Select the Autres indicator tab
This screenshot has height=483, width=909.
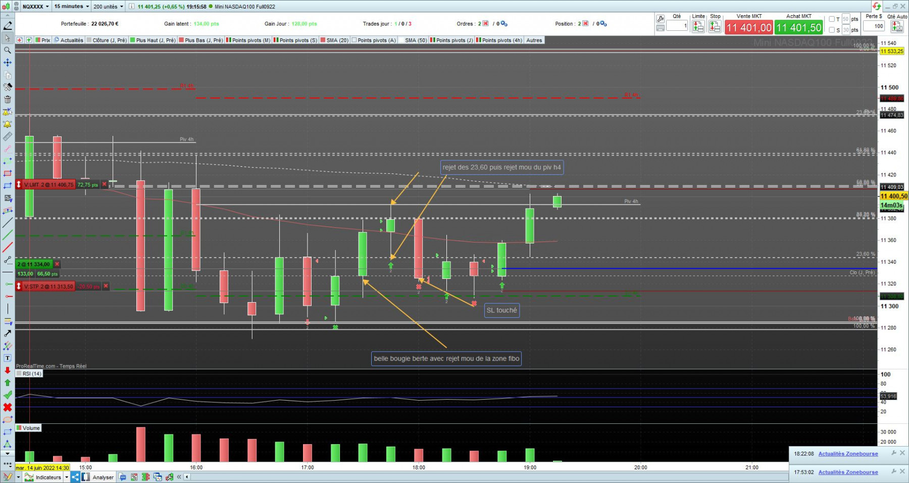click(534, 40)
